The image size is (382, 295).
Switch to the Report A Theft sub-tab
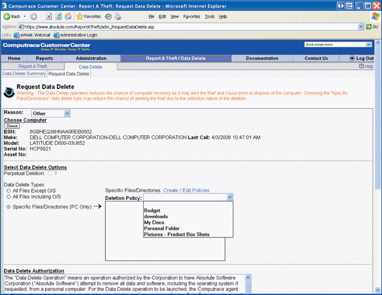(x=33, y=67)
